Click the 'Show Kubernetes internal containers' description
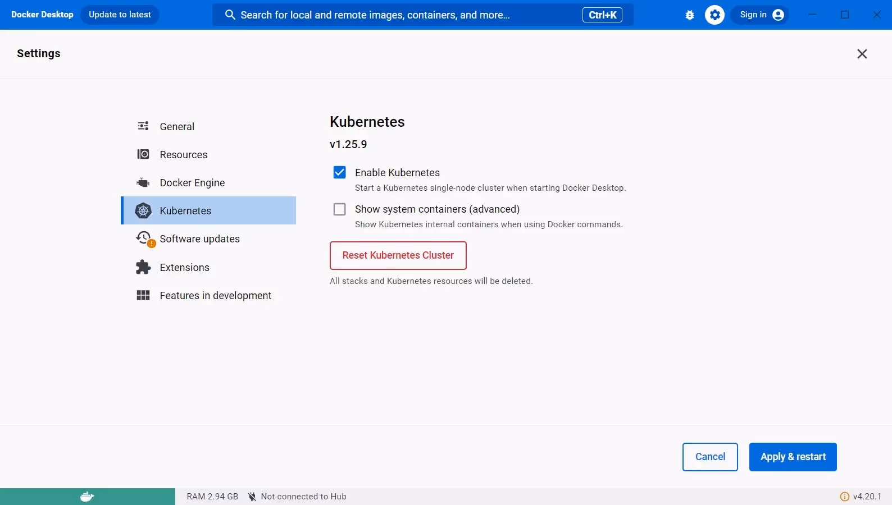Screen dimensions: 892x505 489,224
